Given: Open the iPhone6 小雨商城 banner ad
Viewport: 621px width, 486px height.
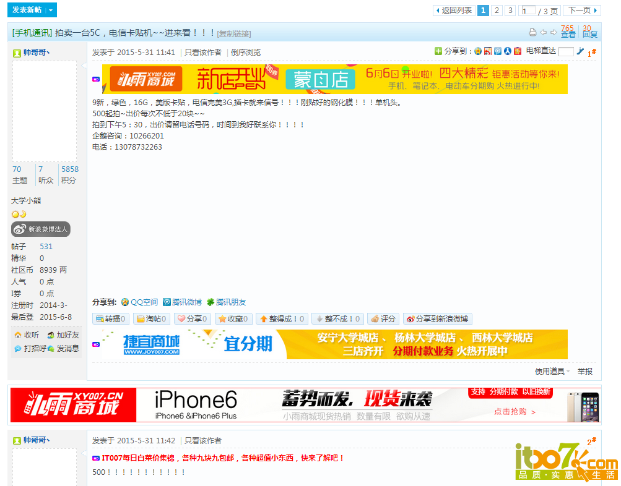Looking at the screenshot, I should click(x=306, y=405).
